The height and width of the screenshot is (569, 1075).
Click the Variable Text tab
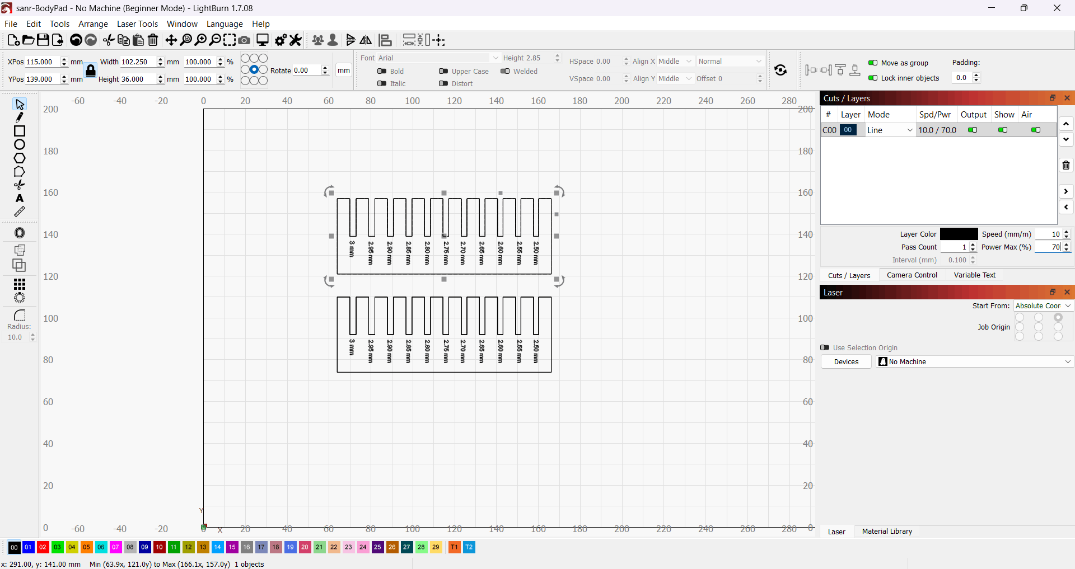pos(974,275)
